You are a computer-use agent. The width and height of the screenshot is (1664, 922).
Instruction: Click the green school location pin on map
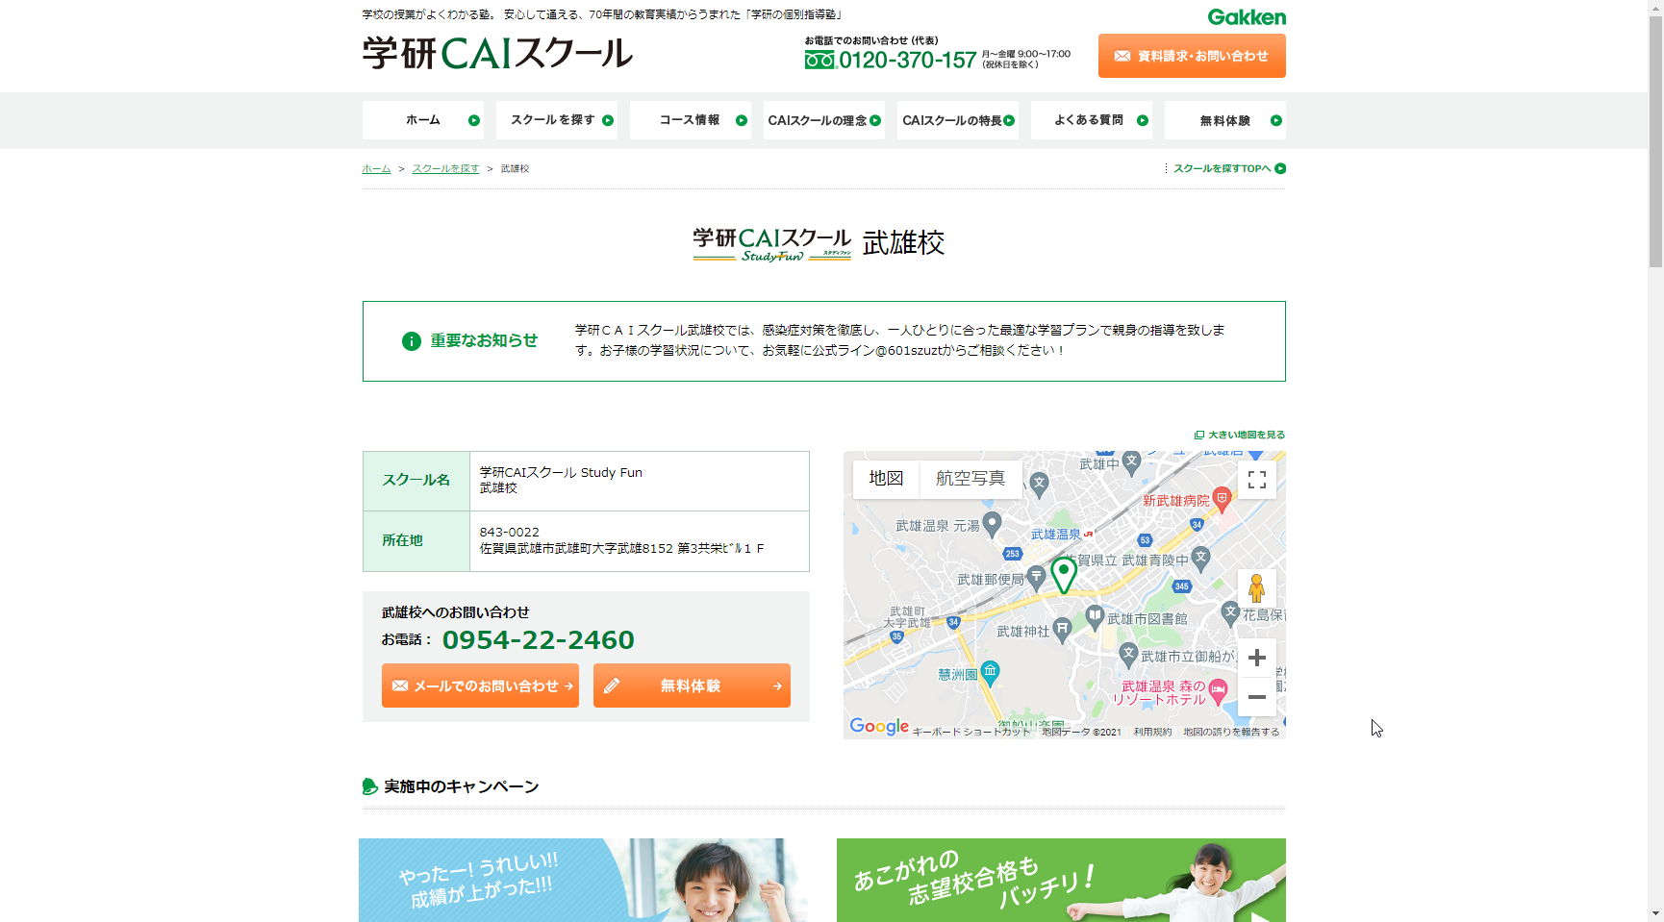pos(1063,574)
